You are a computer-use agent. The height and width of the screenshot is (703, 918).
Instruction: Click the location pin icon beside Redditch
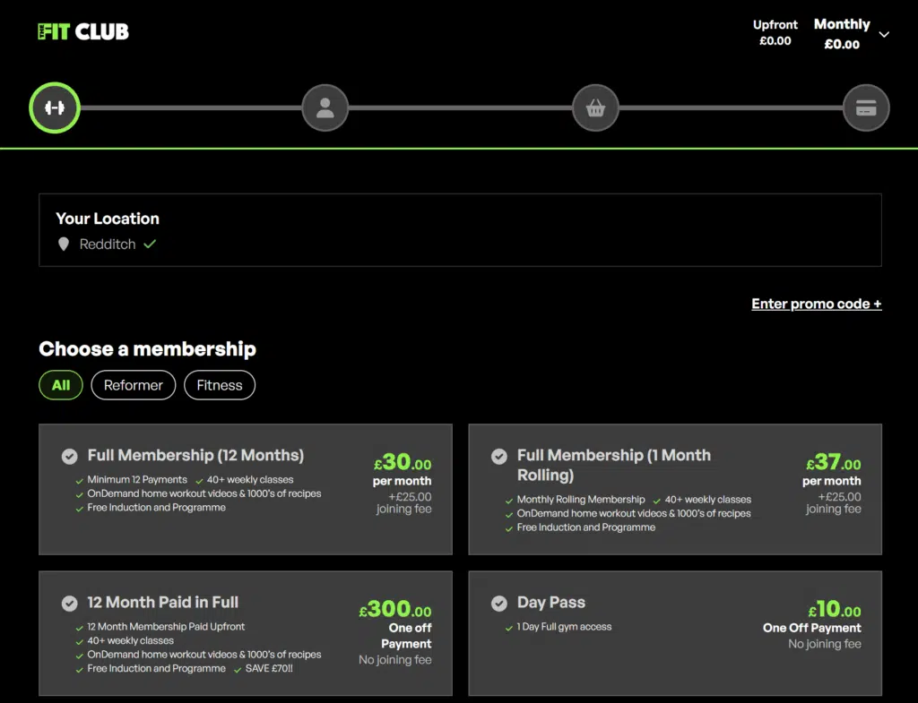click(63, 243)
